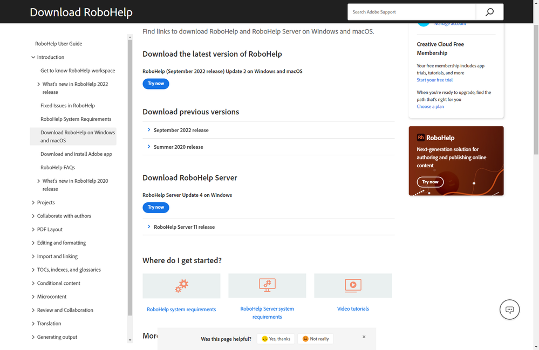Click the smiley face Yes, thanks button
This screenshot has height=350, width=539.
click(276, 339)
